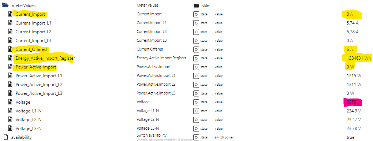The width and height of the screenshot is (373, 141).
Task: Click the Power.Active.Import L1 name cell
Action: [x=155, y=75]
